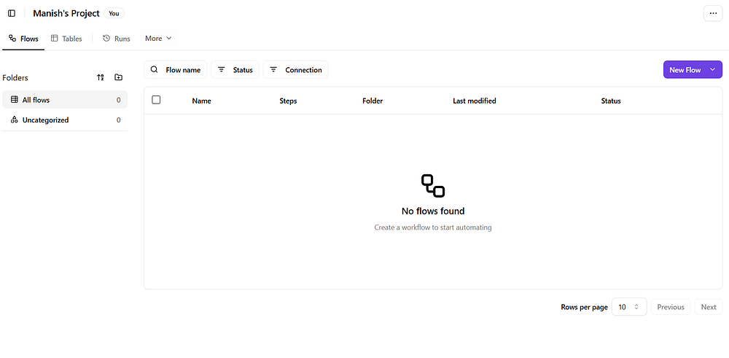Switch to the Runs tab

pyautogui.click(x=117, y=39)
